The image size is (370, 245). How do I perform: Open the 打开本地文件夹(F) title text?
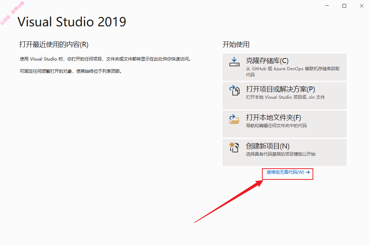pyautogui.click(x=273, y=118)
